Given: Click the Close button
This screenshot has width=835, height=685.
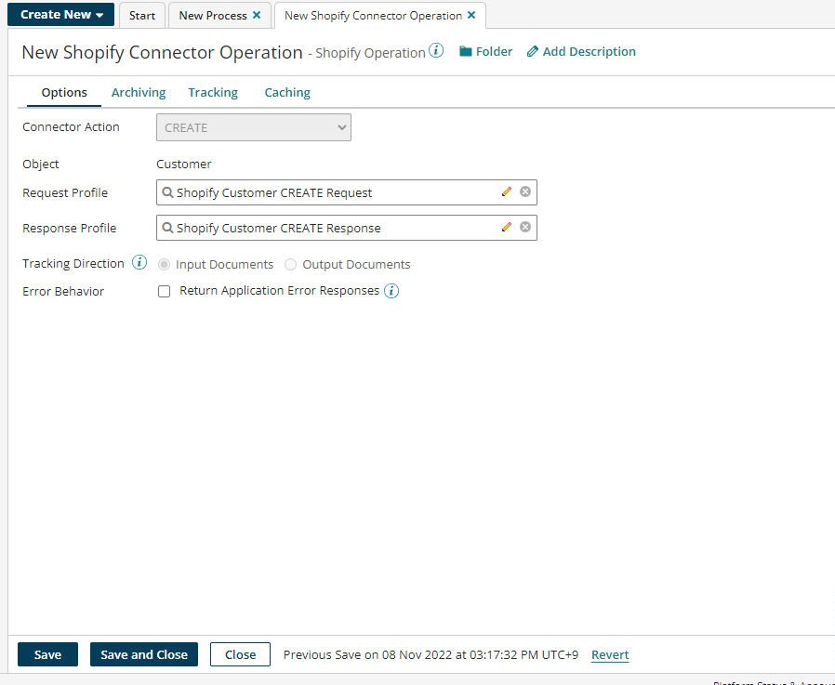Looking at the screenshot, I should click(240, 654).
